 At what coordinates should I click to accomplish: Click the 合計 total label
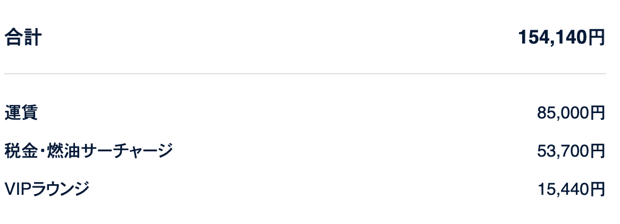[23, 38]
